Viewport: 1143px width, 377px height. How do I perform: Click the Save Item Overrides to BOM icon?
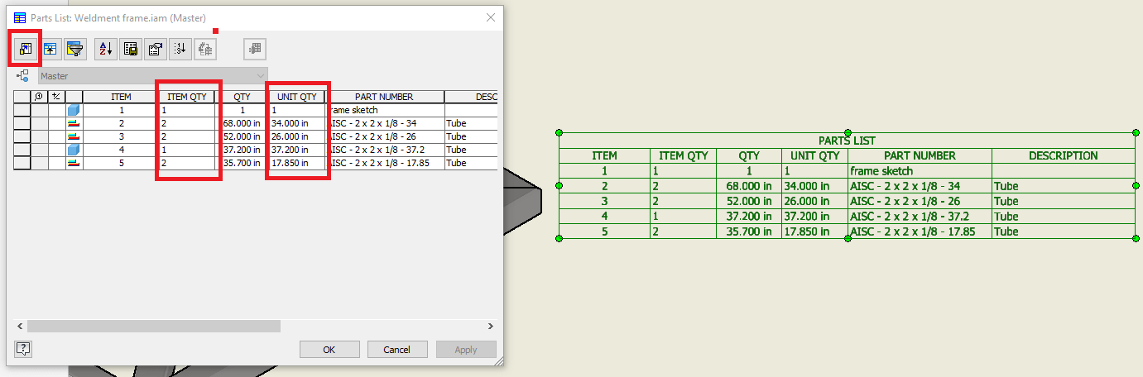pyautogui.click(x=204, y=49)
